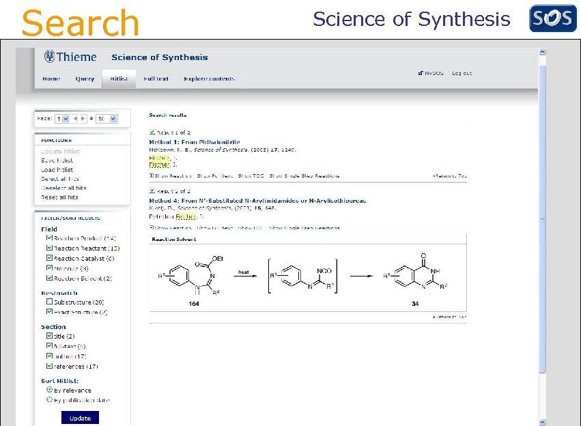Select the Hitlist tab

click(x=119, y=79)
